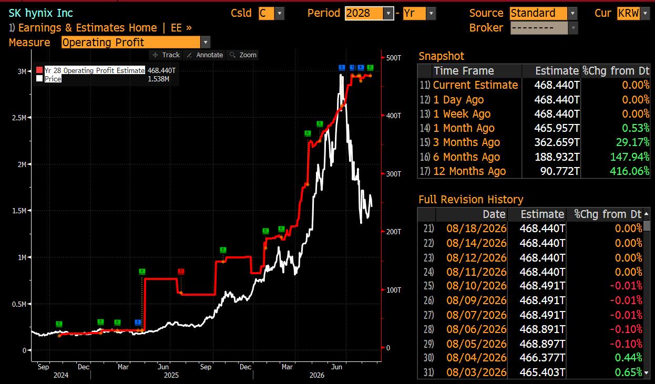Expand the Yr periodicity dropdown

[x=431, y=14]
